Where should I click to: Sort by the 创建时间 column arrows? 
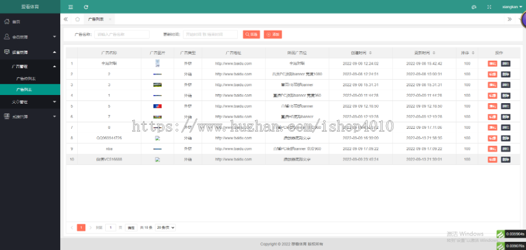tap(370, 53)
